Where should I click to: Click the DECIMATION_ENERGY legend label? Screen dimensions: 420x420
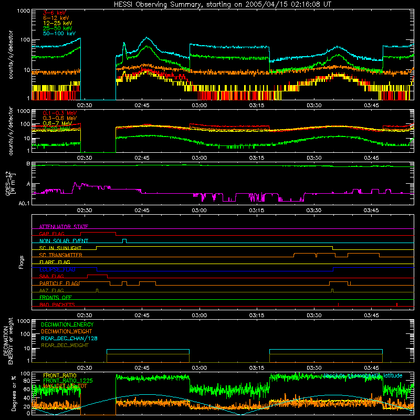(67, 324)
